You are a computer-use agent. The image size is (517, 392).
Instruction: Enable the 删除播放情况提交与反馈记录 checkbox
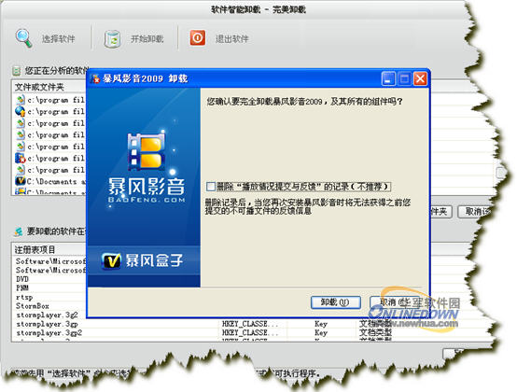[210, 187]
